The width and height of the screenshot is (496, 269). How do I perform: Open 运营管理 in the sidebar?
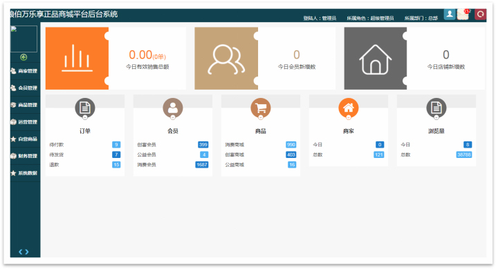pyautogui.click(x=25, y=122)
